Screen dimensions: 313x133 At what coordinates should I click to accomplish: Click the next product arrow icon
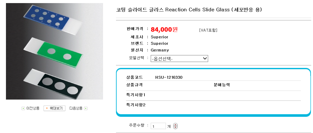tap(86, 108)
